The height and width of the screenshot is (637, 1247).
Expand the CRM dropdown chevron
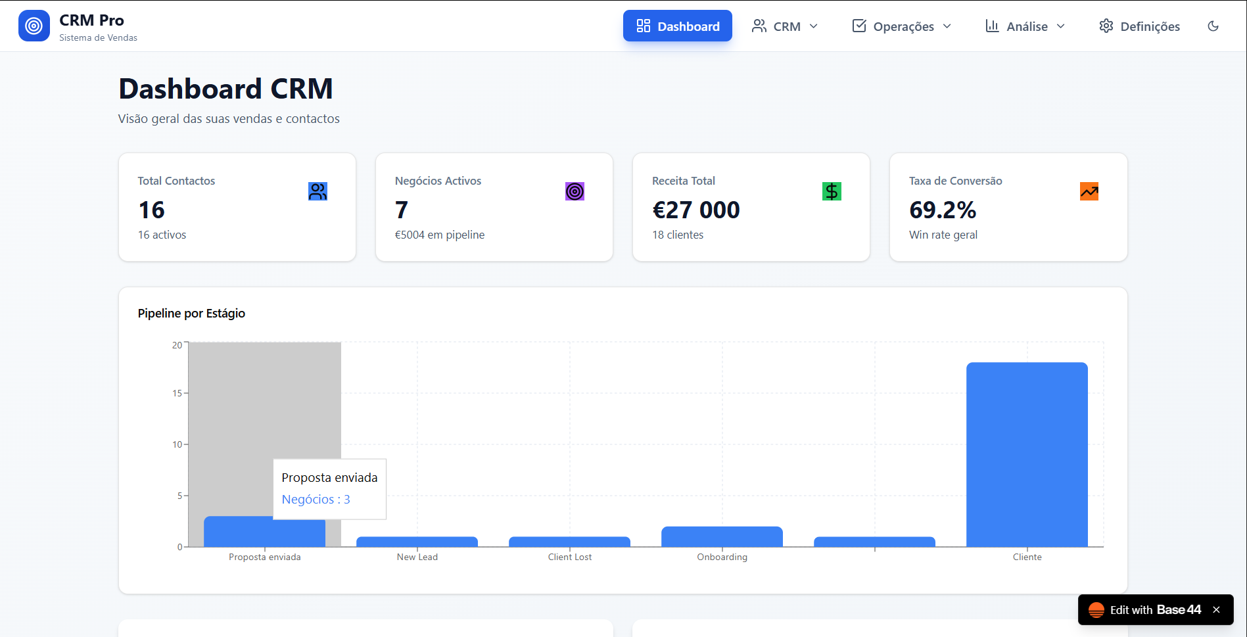pos(814,26)
